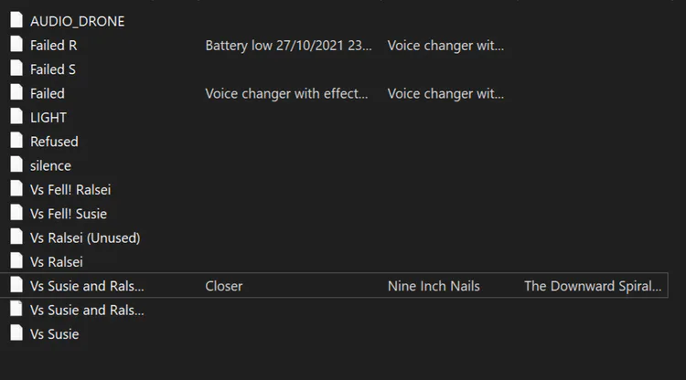Click the file icon next to Vs Susie
Image resolution: width=686 pixels, height=380 pixels.
click(16, 333)
